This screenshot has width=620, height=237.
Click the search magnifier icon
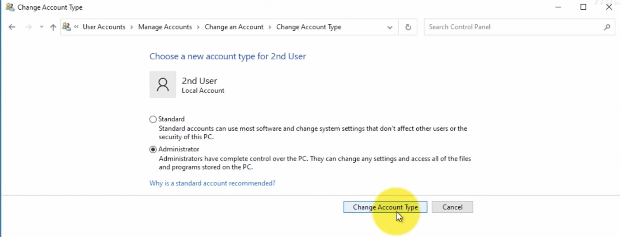[x=607, y=27]
